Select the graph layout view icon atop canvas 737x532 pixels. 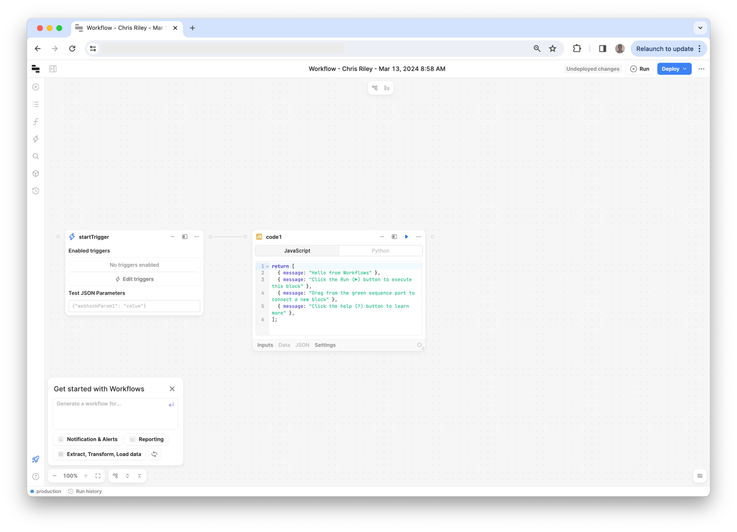375,88
